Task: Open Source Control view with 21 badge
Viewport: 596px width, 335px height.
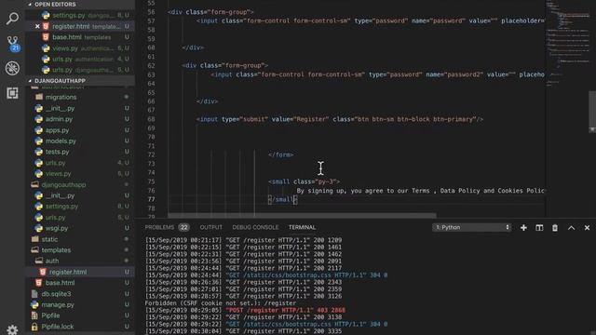Action: pyautogui.click(x=12, y=44)
